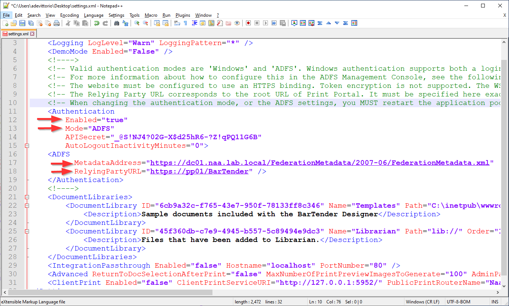509x306 pixels.
Task: Click the Paste toolbar icon
Action: tap(85, 23)
